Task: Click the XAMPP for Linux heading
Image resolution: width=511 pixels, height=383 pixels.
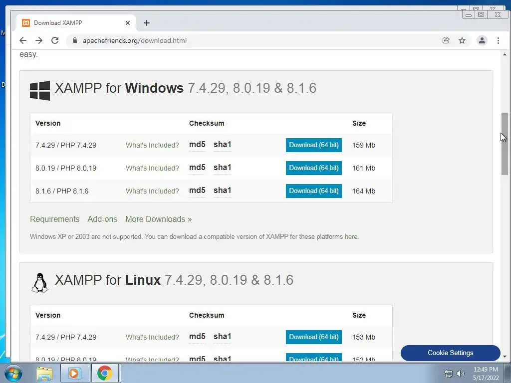Action: click(174, 280)
